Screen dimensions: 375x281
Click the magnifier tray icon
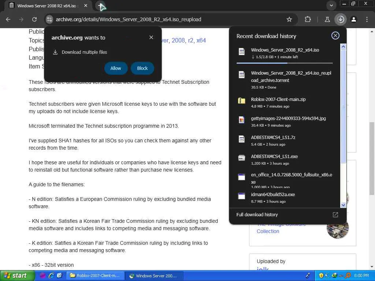(348, 276)
